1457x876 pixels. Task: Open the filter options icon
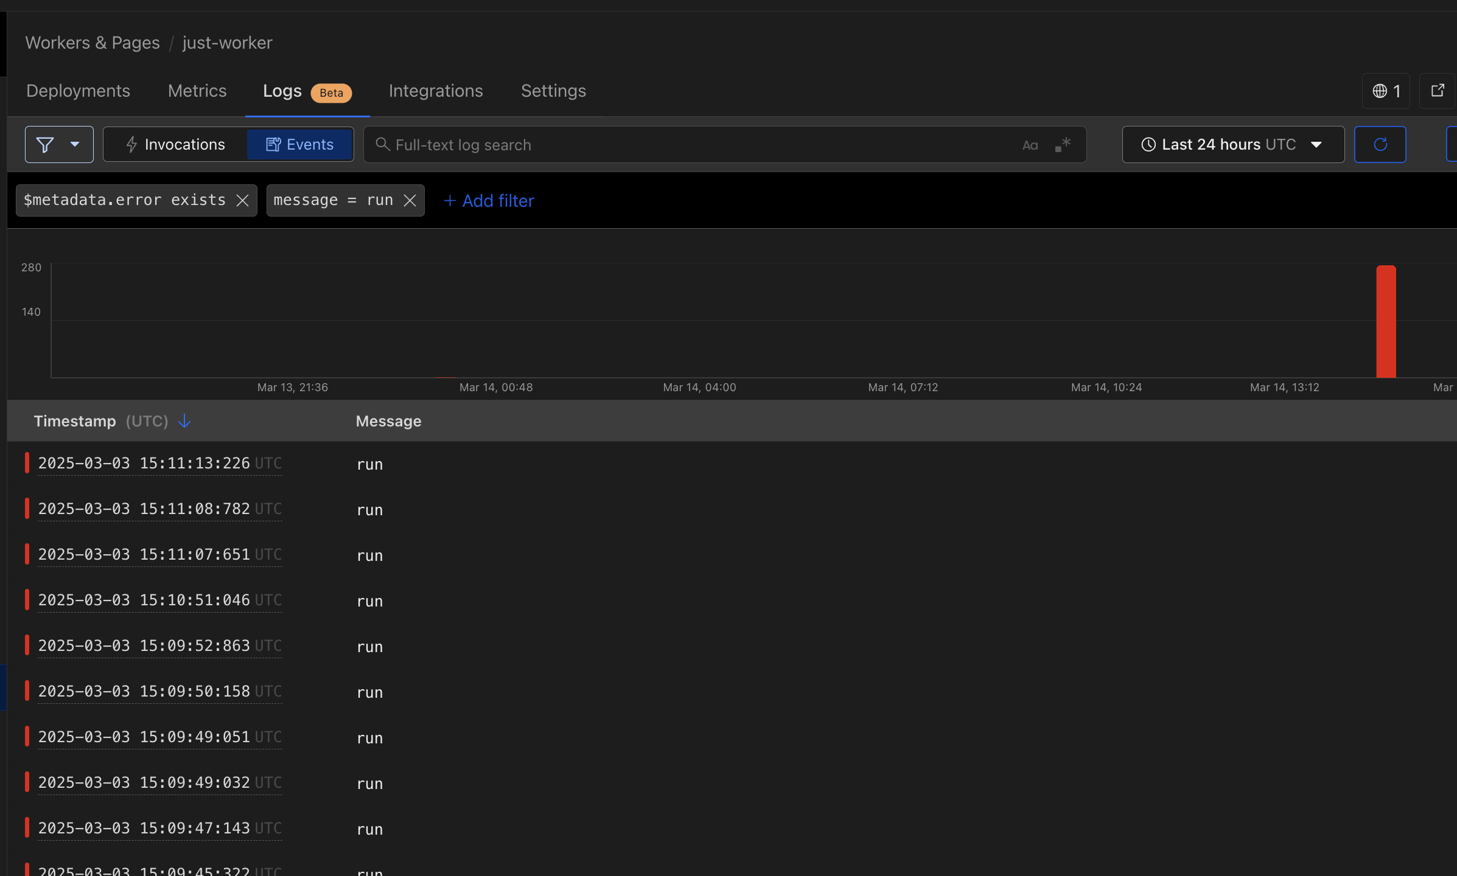click(45, 144)
